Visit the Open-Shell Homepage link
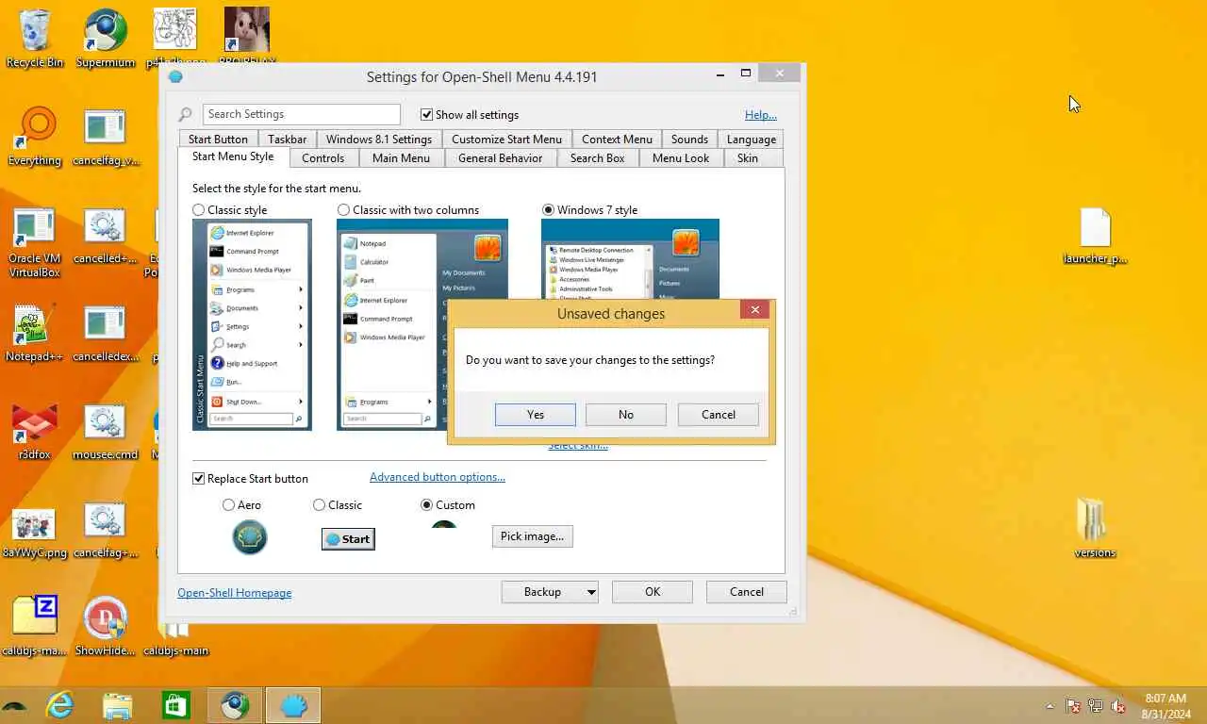This screenshot has width=1207, height=724. click(235, 593)
